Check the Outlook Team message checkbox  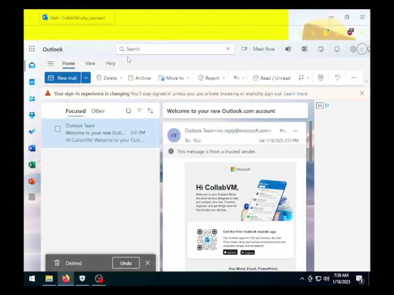pos(58,129)
